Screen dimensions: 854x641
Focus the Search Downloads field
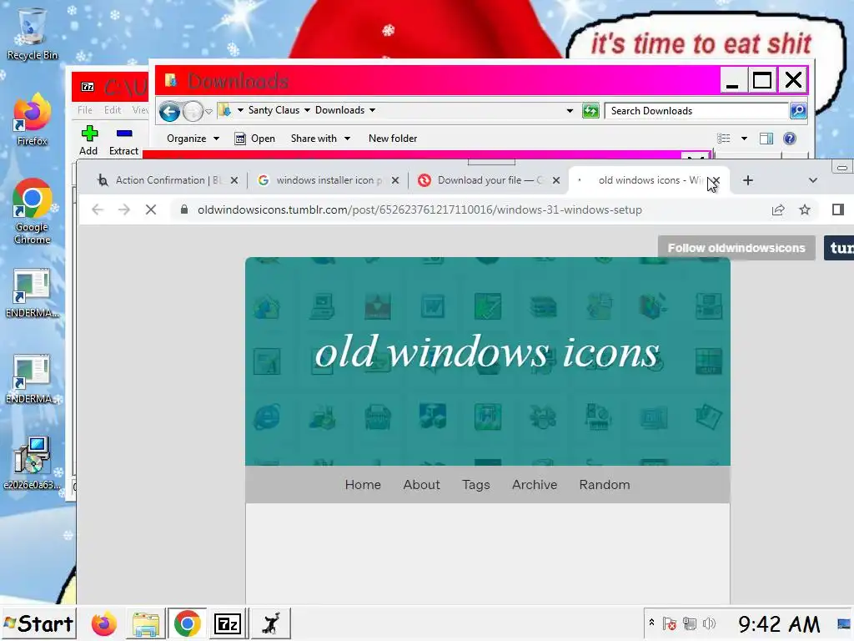[697, 111]
